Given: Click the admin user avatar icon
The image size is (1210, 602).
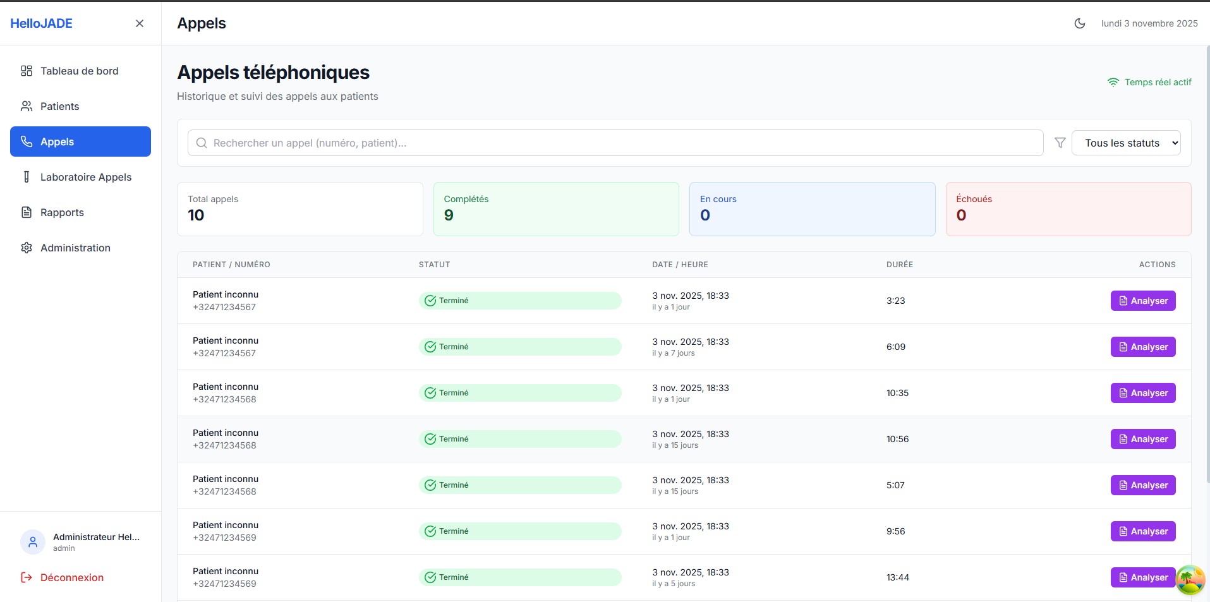Looking at the screenshot, I should (32, 541).
